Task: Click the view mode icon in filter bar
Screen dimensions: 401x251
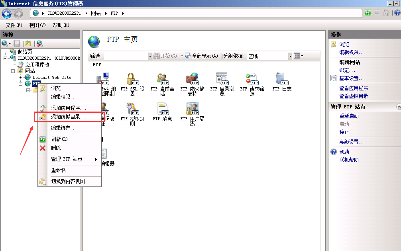Action: point(297,56)
